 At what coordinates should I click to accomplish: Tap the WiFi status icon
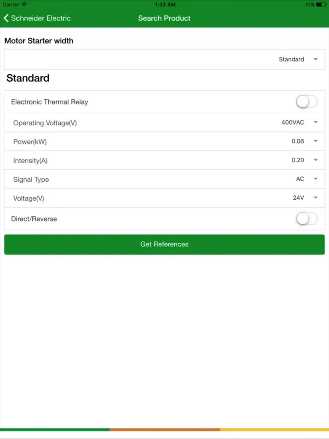coord(24,4)
